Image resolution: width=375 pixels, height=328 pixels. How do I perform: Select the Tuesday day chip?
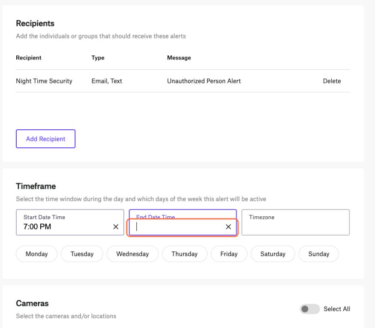[82, 253]
